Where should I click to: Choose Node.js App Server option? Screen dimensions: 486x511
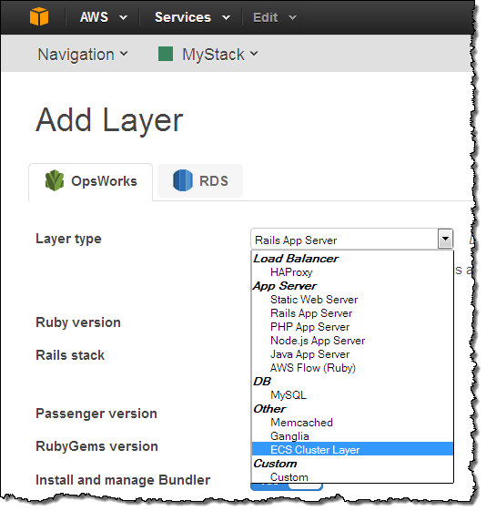(x=318, y=341)
